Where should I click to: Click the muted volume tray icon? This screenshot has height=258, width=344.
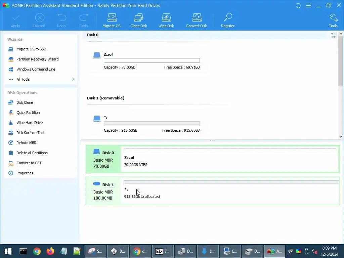pos(314,251)
